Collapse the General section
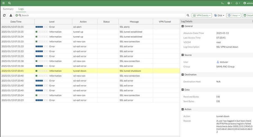The width and height of the screenshot is (253, 137). [183, 26]
